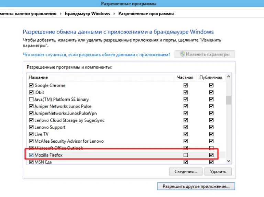Viewport: 264px width, 197px height.
Task: Toggle Публичная checkbox for Java(TM) Platform SE binary
Action: 211,99
